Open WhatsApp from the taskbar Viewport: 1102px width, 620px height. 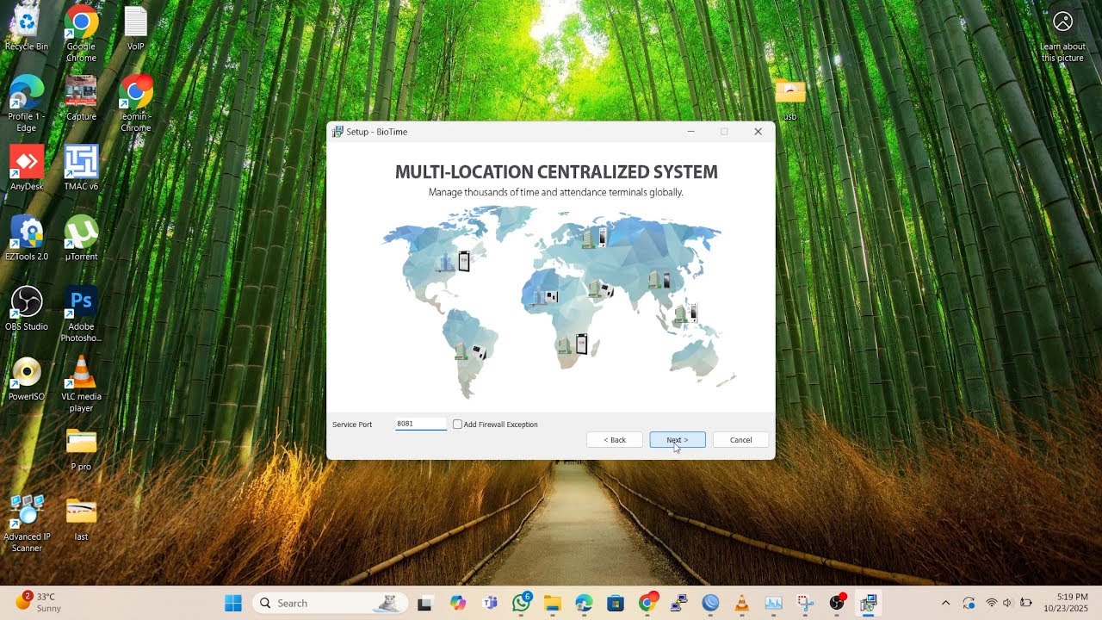[x=521, y=603]
